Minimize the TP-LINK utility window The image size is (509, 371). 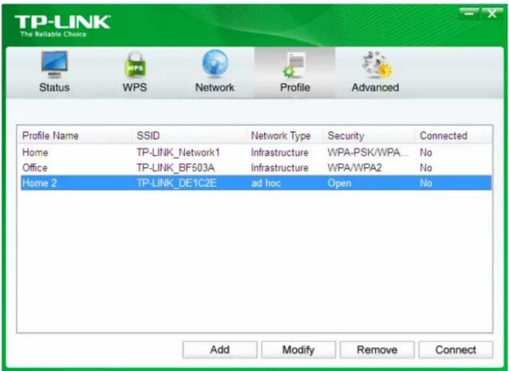coord(469,14)
